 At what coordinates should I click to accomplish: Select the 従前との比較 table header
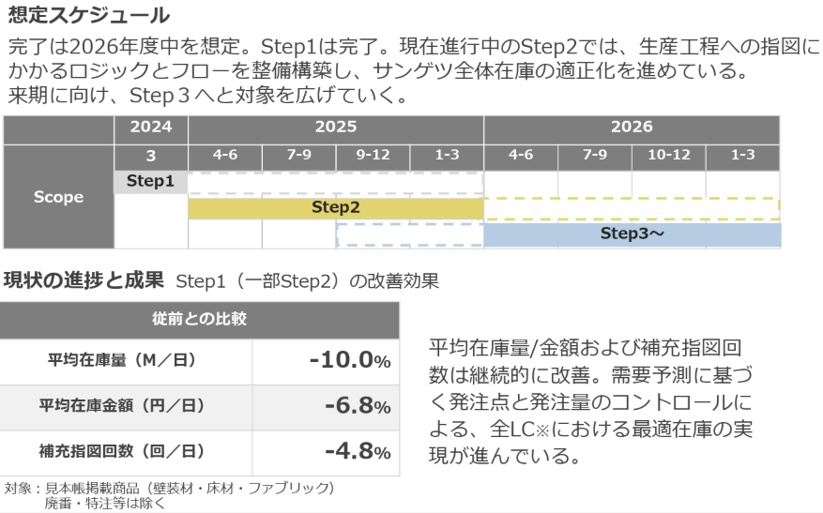coord(200,319)
